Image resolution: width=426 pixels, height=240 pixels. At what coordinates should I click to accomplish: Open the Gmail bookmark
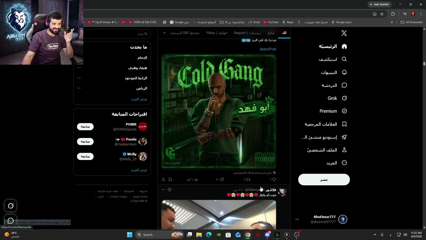(x=254, y=22)
